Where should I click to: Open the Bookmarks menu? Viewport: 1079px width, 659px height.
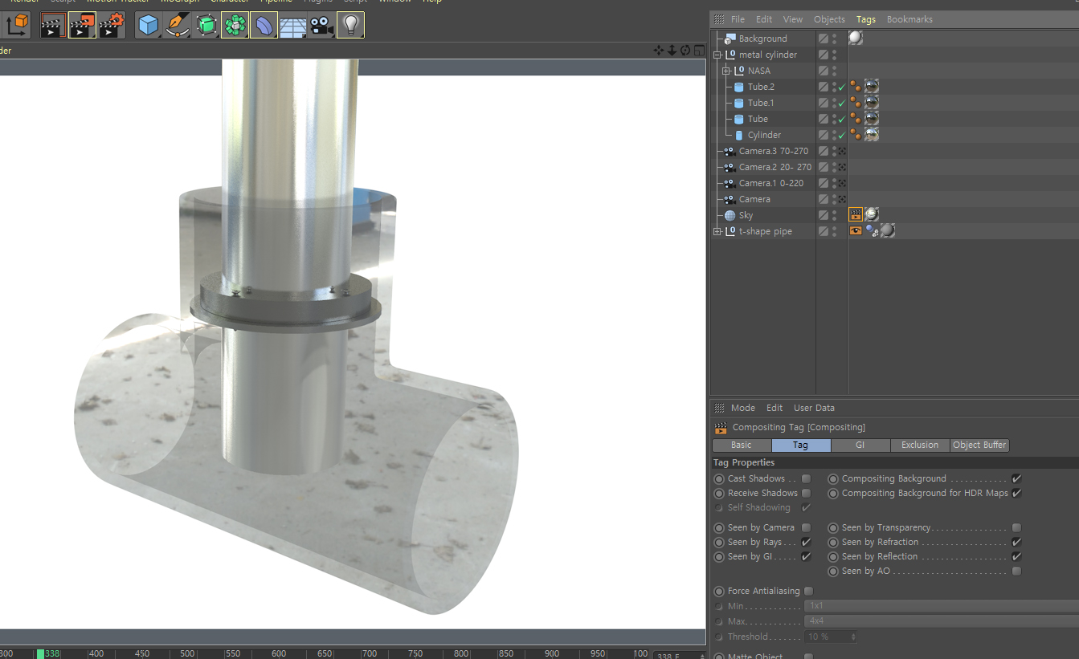coord(909,19)
